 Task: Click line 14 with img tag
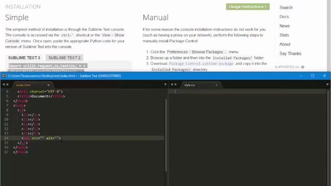(82, 138)
